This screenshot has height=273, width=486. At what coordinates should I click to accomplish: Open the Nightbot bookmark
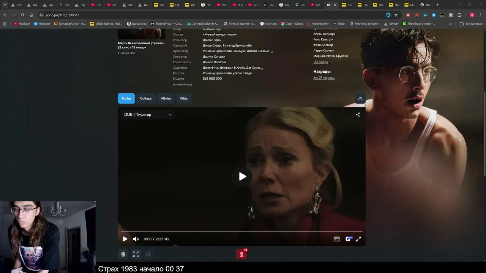268,24
